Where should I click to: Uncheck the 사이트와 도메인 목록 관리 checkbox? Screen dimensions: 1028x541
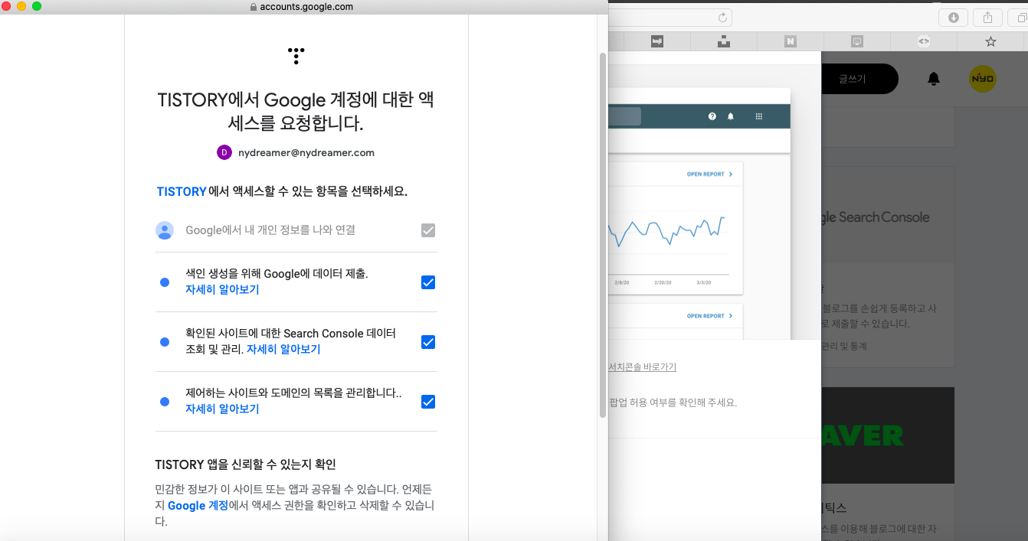[x=428, y=402]
